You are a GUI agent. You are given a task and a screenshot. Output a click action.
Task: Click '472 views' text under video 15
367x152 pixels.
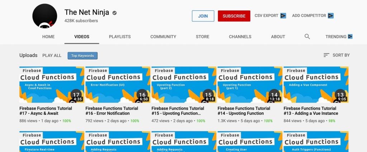click(x=160, y=121)
